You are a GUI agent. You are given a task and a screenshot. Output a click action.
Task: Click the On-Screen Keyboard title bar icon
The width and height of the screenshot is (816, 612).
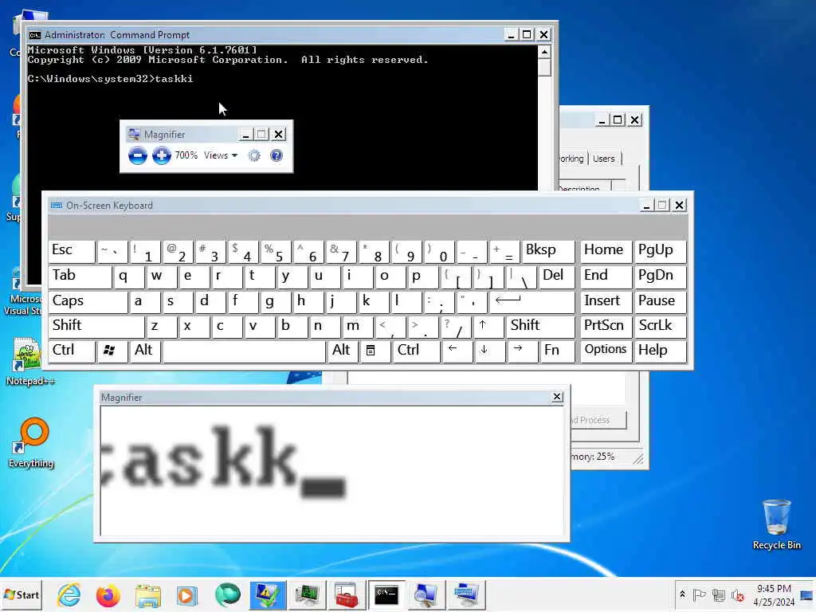57,206
